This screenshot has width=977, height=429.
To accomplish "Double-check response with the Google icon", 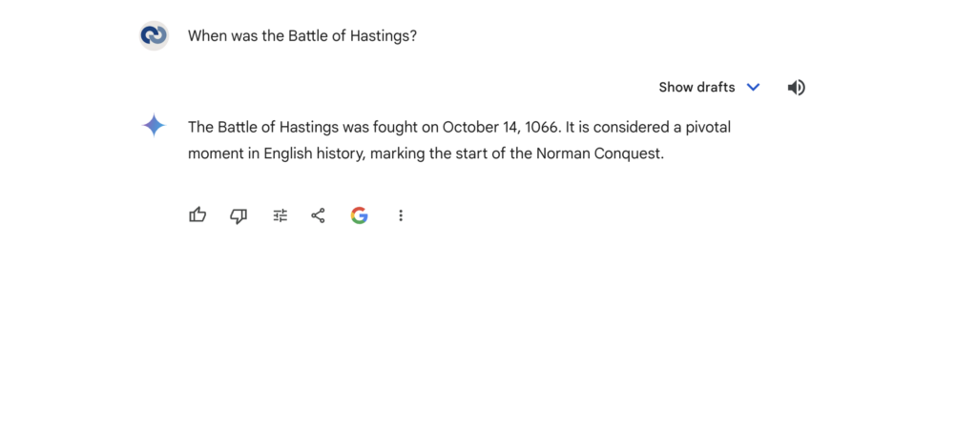I will pyautogui.click(x=360, y=215).
